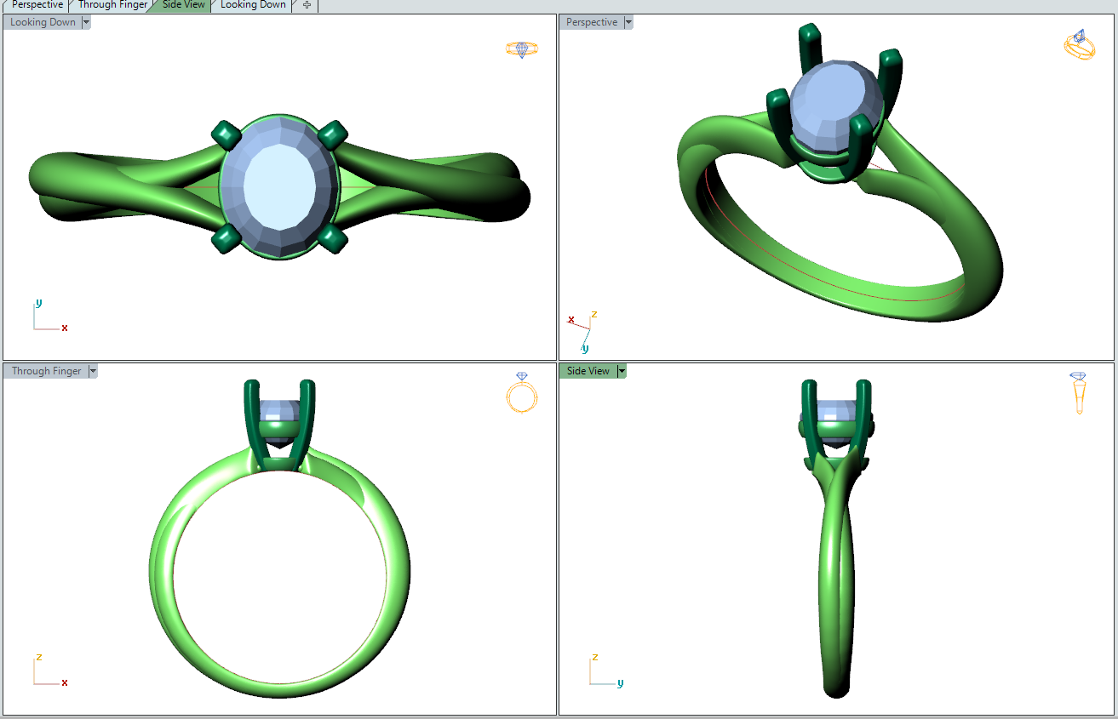Click the ZX axis indicator in Through Finger viewport

(49, 672)
